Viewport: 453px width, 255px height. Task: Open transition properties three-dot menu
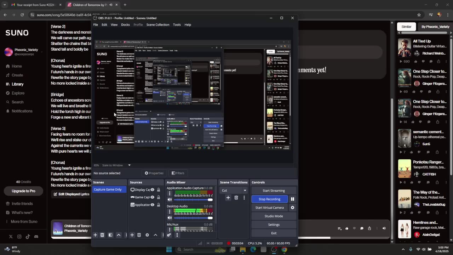pos(244,198)
